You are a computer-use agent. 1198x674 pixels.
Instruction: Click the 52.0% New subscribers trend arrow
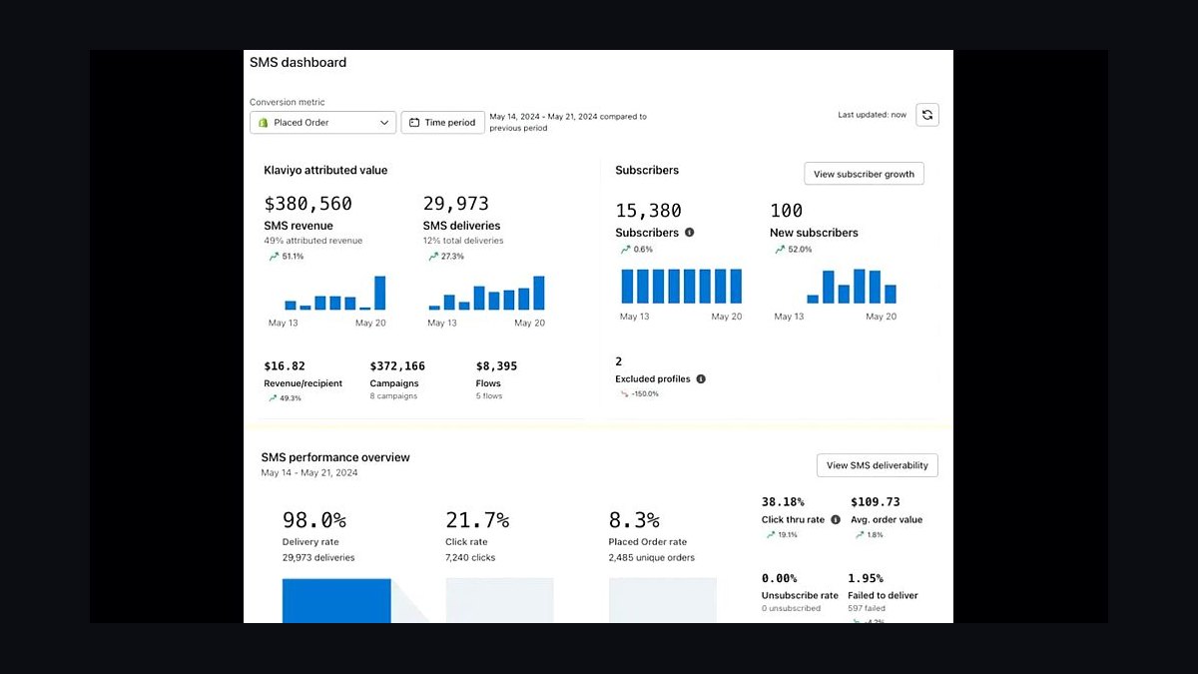point(780,250)
